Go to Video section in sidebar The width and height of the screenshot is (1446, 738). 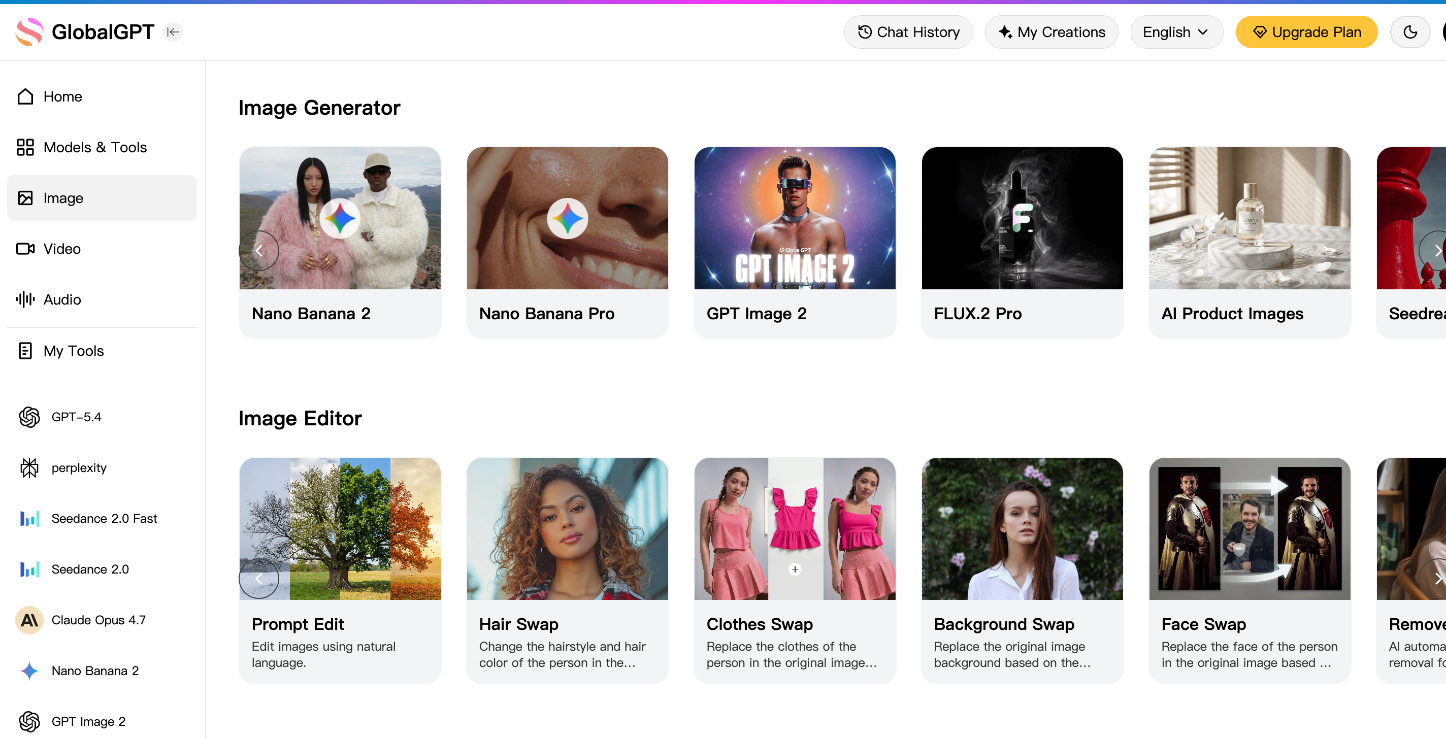click(x=62, y=249)
